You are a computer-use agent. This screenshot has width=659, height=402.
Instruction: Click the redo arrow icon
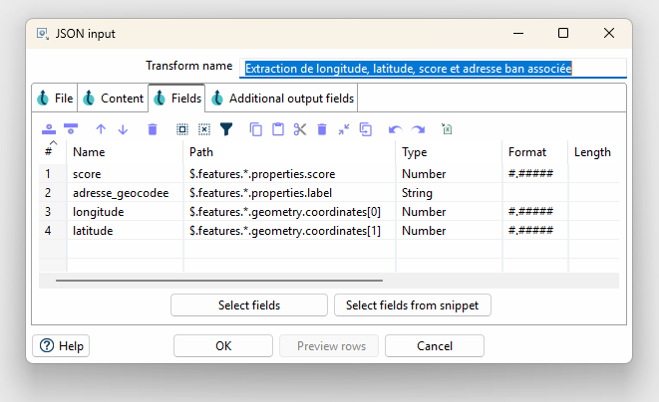(418, 129)
